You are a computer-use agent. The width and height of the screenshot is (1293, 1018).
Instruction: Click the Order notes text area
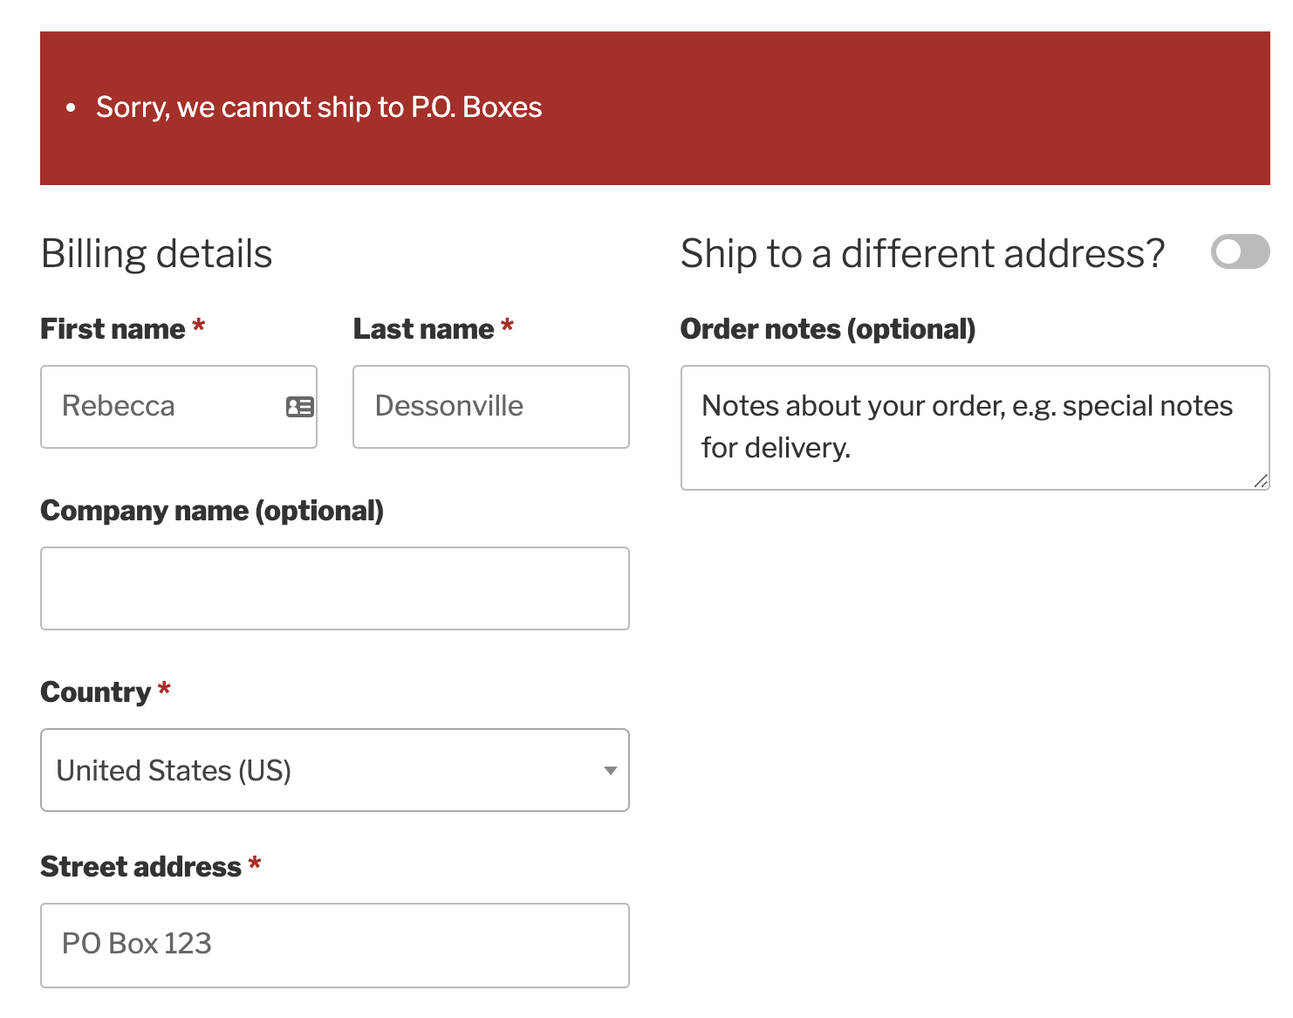point(975,428)
